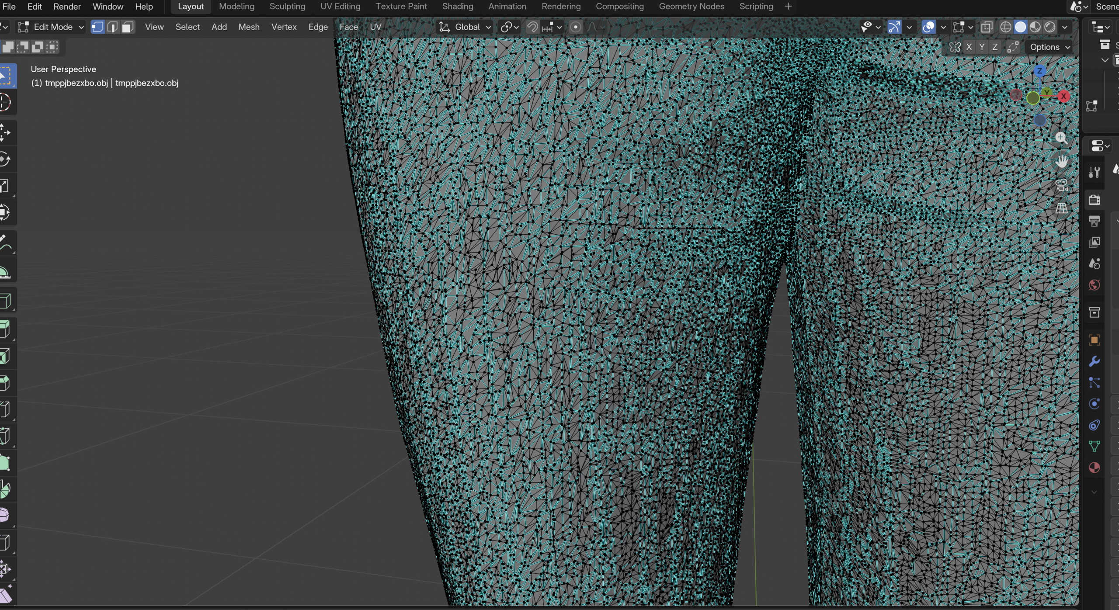
Task: Open Material properties tab icon
Action: (x=1094, y=468)
